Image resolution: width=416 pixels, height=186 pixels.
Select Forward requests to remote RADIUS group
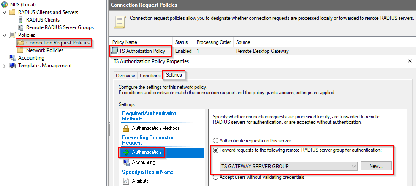click(216, 150)
